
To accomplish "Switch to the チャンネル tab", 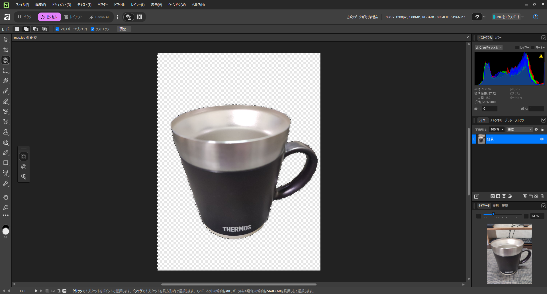I will pos(496,120).
